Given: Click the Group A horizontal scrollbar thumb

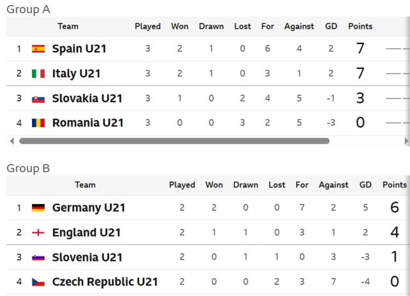Looking at the screenshot, I should pyautogui.click(x=174, y=141).
